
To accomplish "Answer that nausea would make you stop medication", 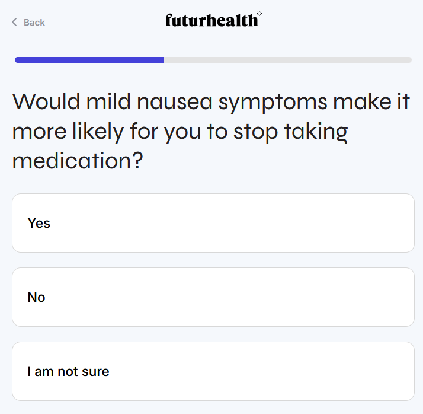I will point(213,223).
